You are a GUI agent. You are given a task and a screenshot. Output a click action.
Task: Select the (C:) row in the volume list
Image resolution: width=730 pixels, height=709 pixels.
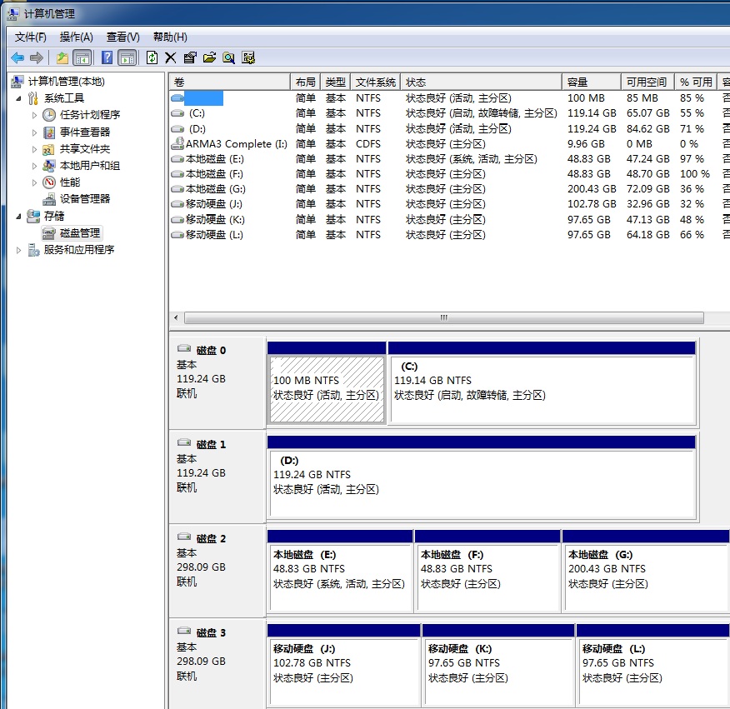pos(449,113)
